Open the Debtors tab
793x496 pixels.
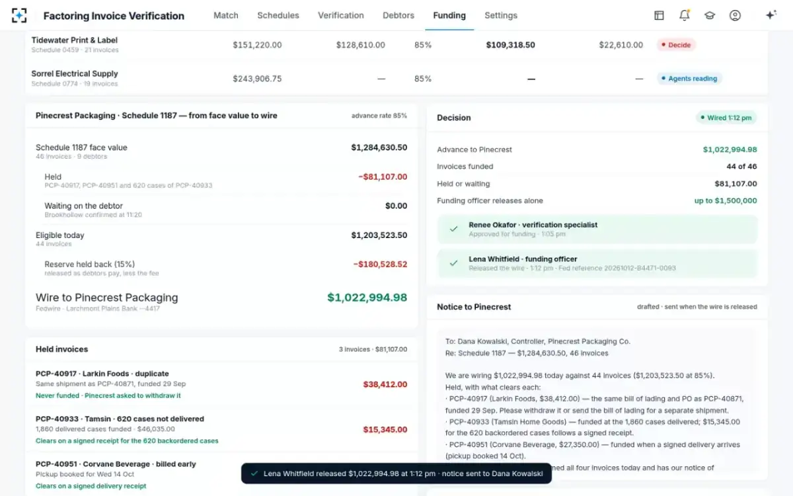point(398,15)
